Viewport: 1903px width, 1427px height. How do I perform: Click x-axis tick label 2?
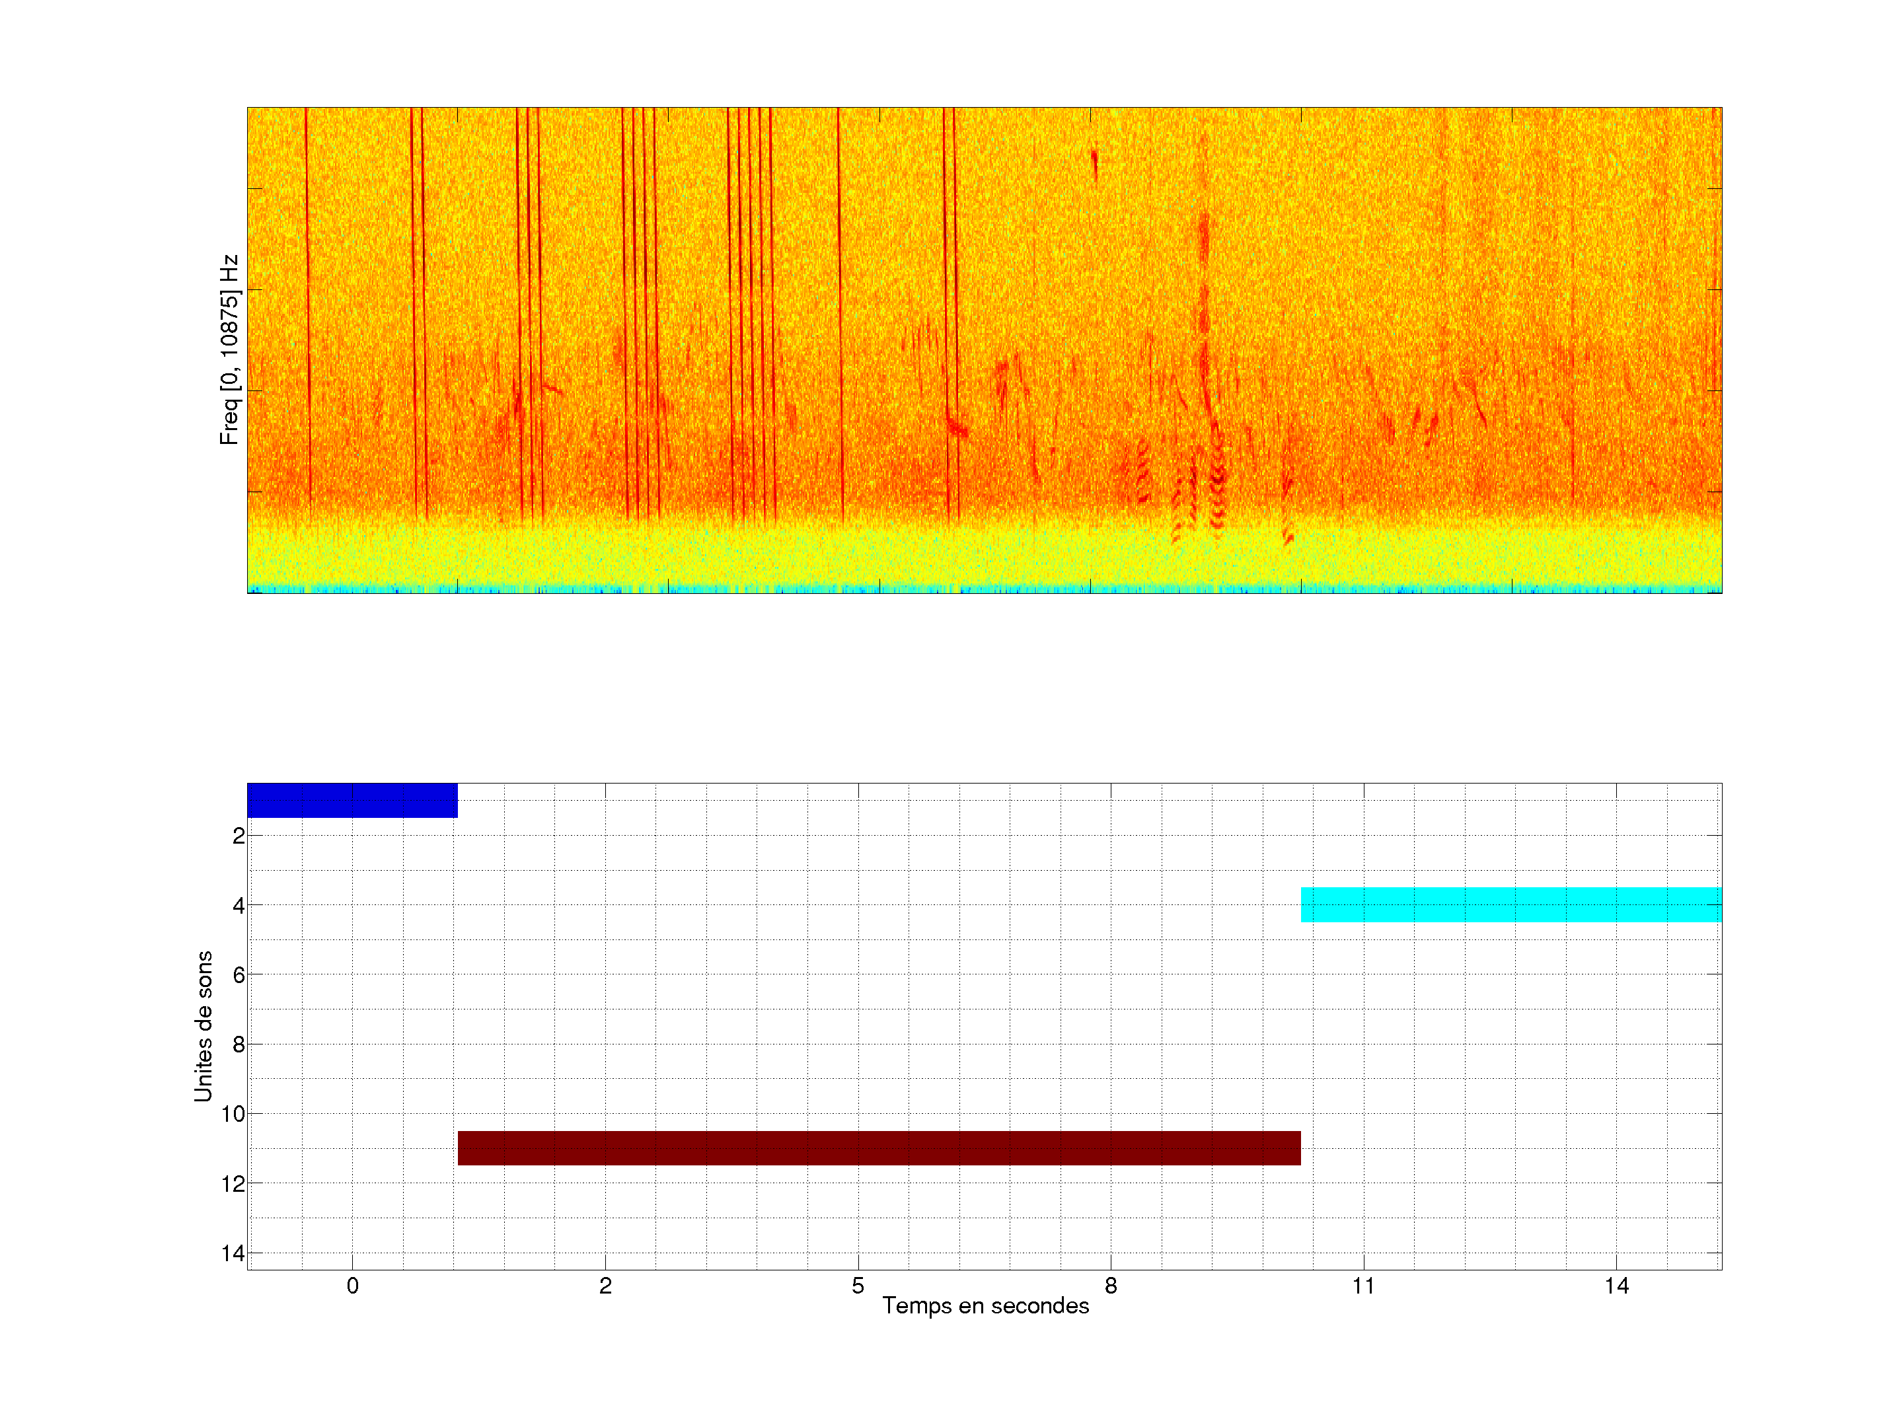pyautogui.click(x=605, y=1286)
